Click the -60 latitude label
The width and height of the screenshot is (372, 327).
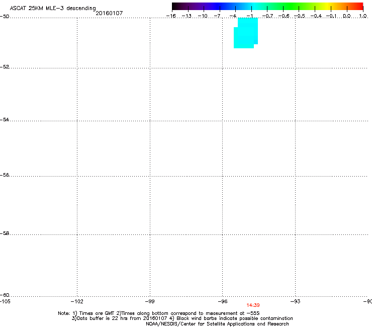[x=5, y=295]
